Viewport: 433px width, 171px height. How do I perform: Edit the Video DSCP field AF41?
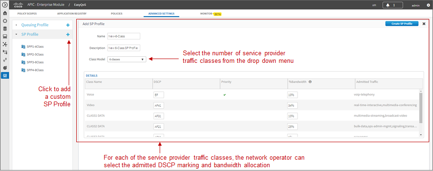159,105
